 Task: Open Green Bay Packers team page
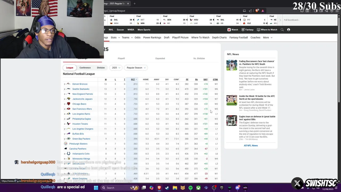(81, 139)
